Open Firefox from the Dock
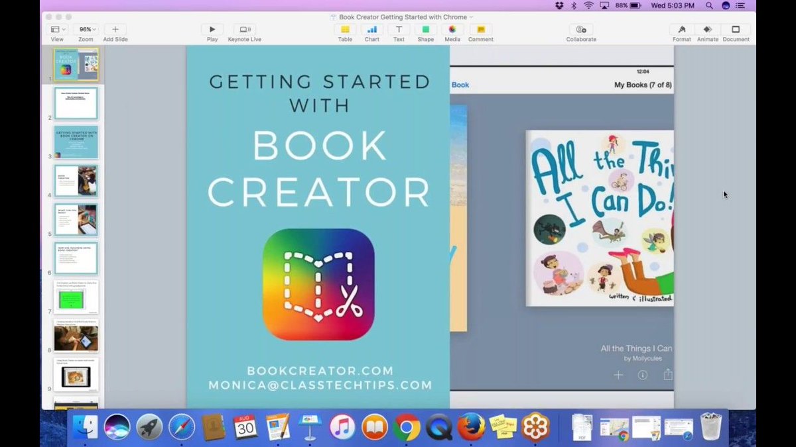Image resolution: width=796 pixels, height=447 pixels. [x=471, y=427]
